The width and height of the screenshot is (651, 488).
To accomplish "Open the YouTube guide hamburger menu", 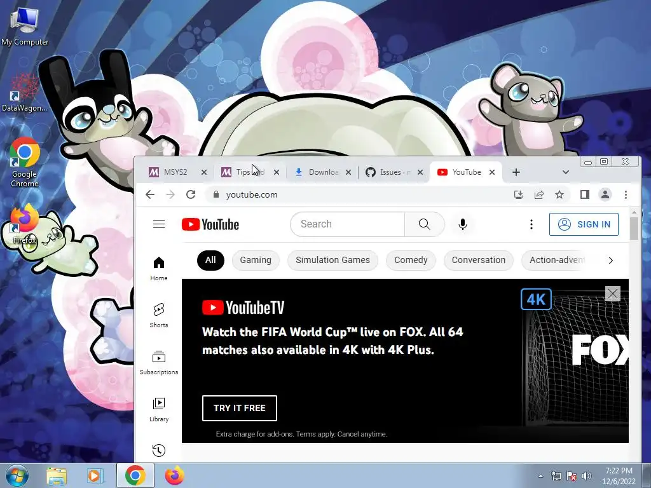I will click(158, 224).
